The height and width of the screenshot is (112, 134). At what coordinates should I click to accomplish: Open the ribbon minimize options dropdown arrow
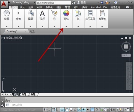pyautogui.click(x=130, y=7)
